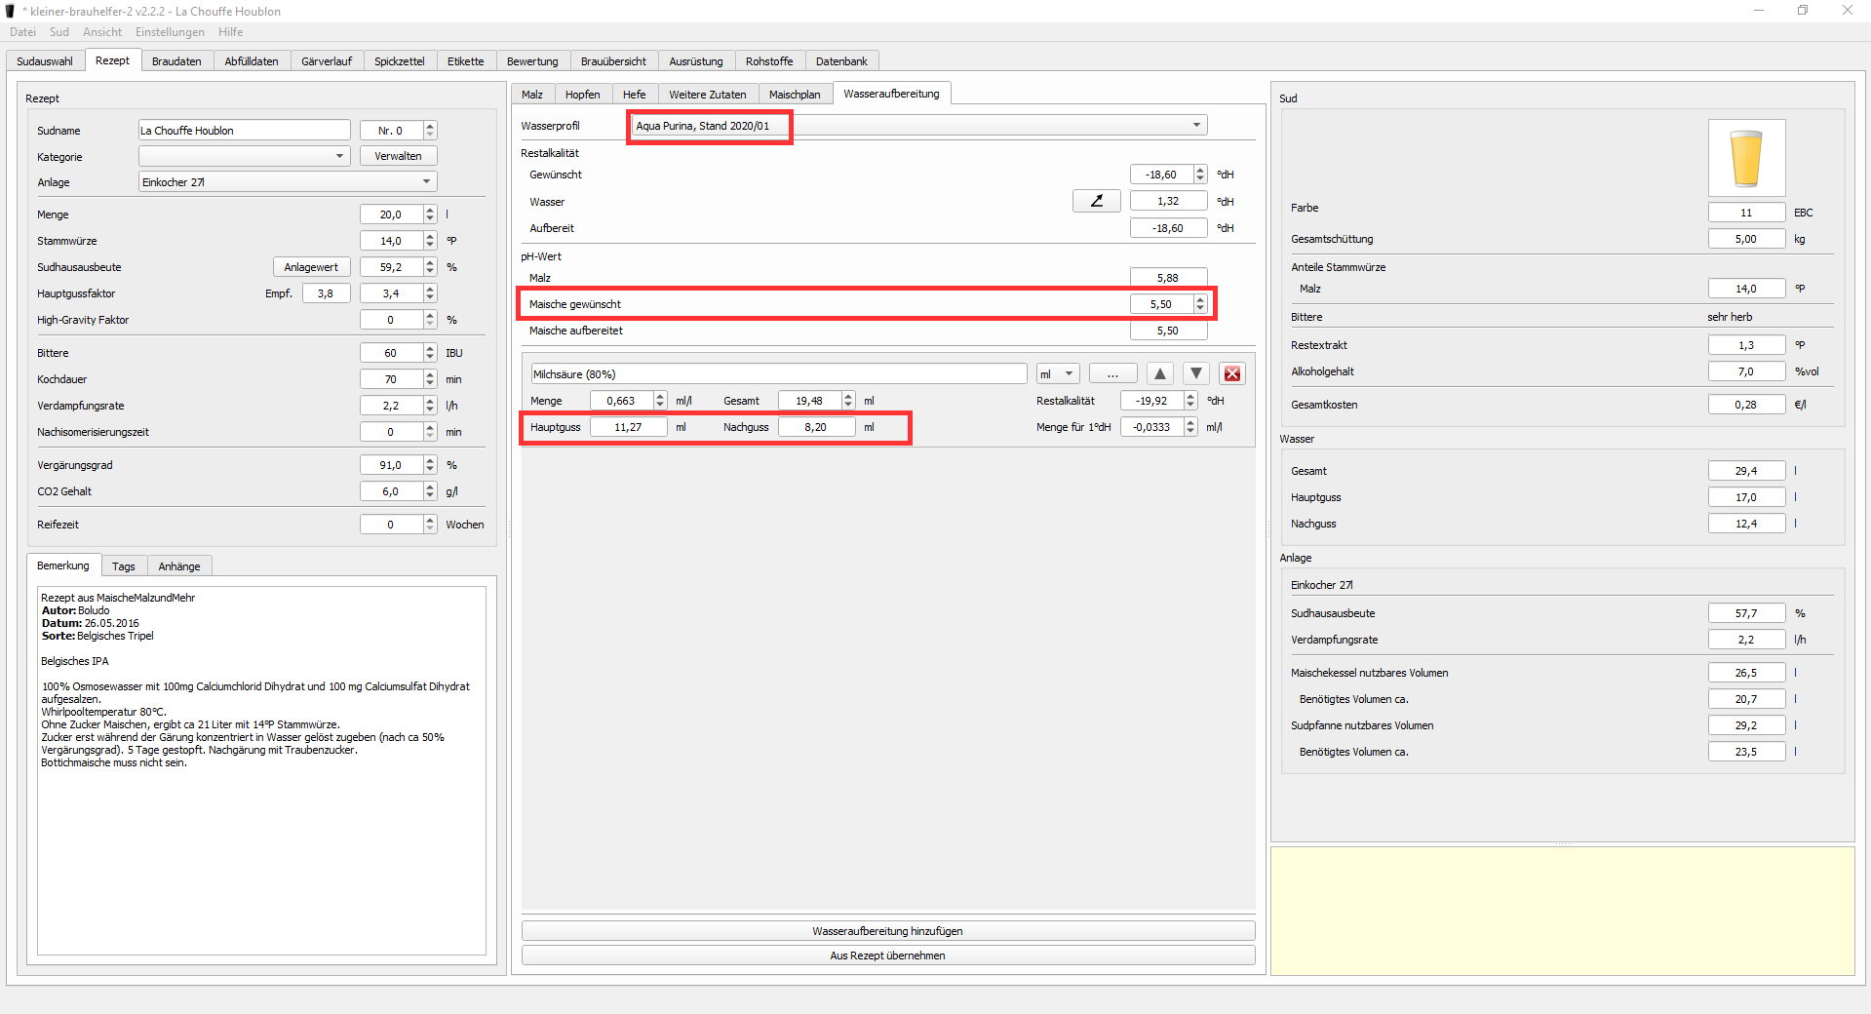The width and height of the screenshot is (1871, 1014).
Task: Expand the Kategorie dropdown
Action: click(339, 156)
